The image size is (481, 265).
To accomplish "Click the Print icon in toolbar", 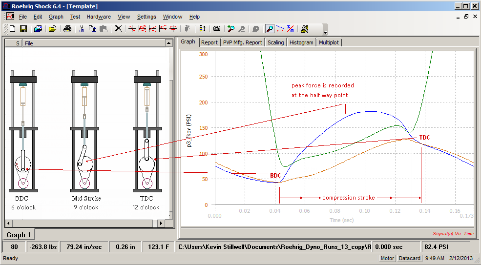I will click(x=67, y=29).
